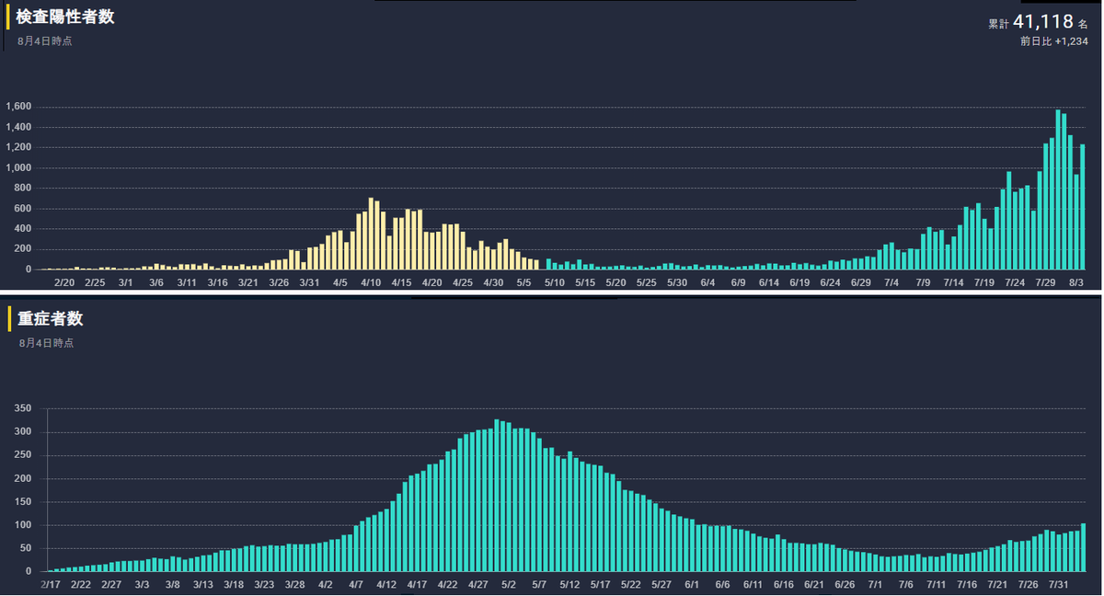This screenshot has height=596, width=1104.
Task: Click the 100 y-axis label
Action: (x=24, y=525)
